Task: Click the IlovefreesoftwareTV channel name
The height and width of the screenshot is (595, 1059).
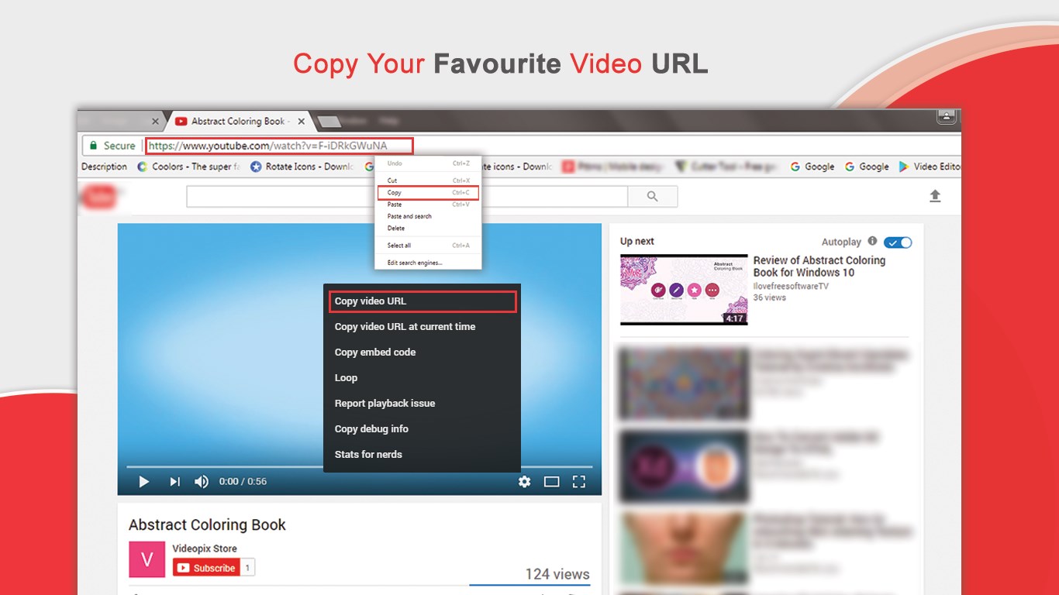Action: 791,286
